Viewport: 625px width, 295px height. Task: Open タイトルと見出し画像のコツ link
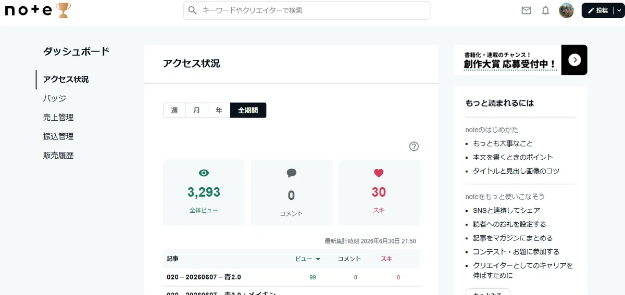point(516,171)
